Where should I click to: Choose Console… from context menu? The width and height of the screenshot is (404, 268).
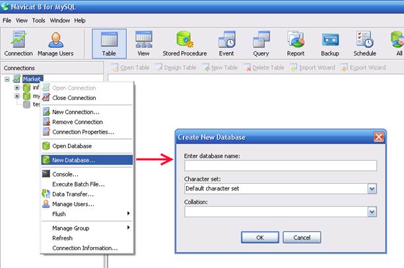[87, 174]
